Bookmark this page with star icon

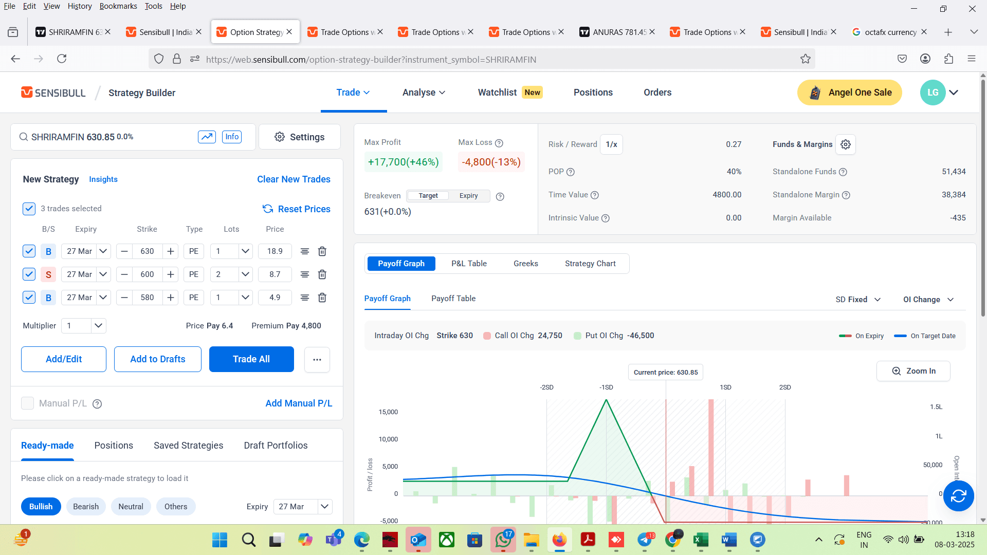coord(806,59)
